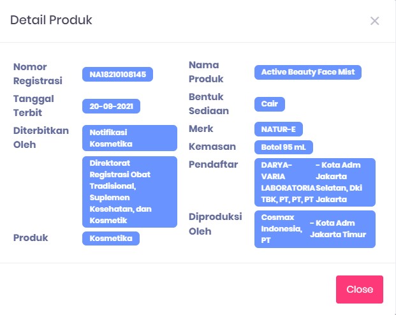The width and height of the screenshot is (396, 315).
Task: Click the Notifikasi Kosmetika badge
Action: tap(129, 138)
